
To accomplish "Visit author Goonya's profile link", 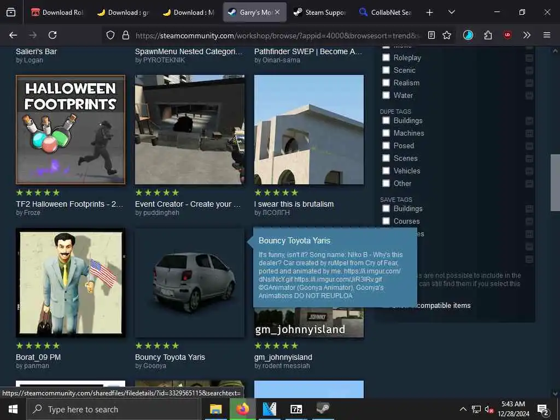I will (155, 366).
